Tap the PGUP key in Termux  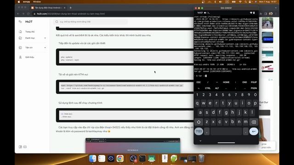pyautogui.click(x=254, y=82)
